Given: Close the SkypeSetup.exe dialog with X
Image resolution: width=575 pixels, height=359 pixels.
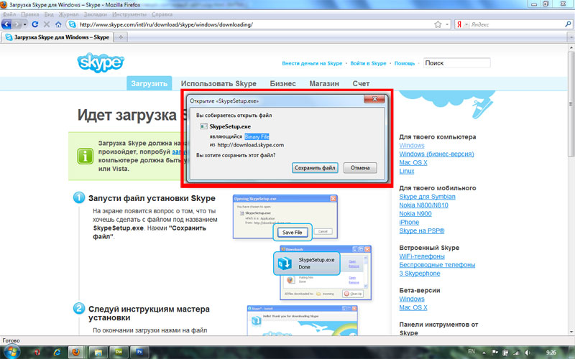Looking at the screenshot, I should pos(374,99).
